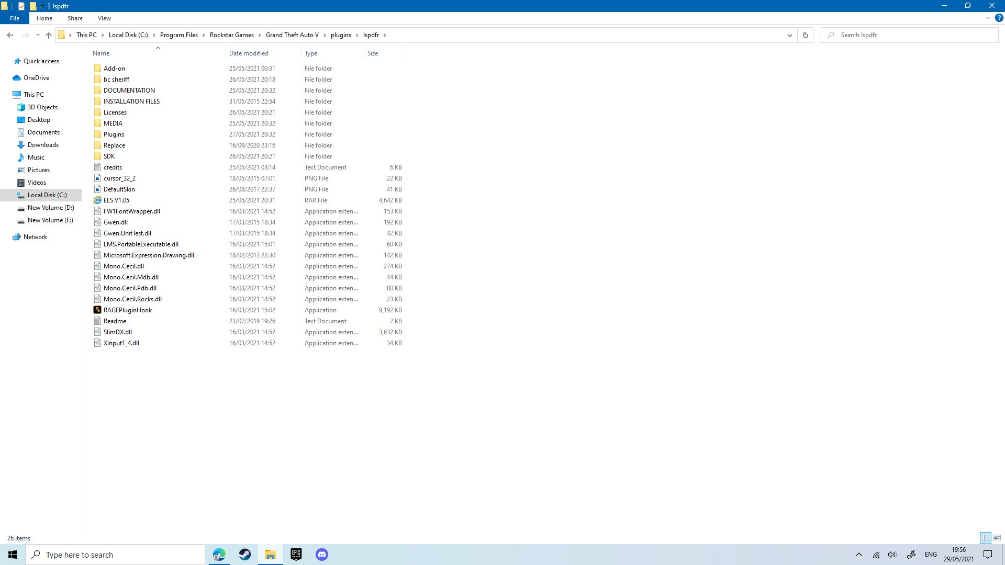Switch to details view button
The height and width of the screenshot is (565, 1005).
[986, 538]
